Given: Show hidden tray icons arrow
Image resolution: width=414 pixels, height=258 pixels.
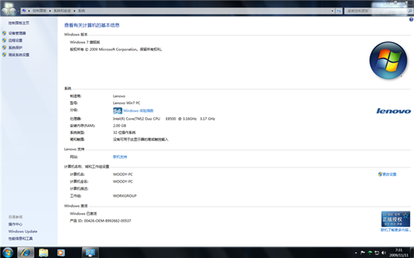Looking at the screenshot, I should [x=356, y=253].
